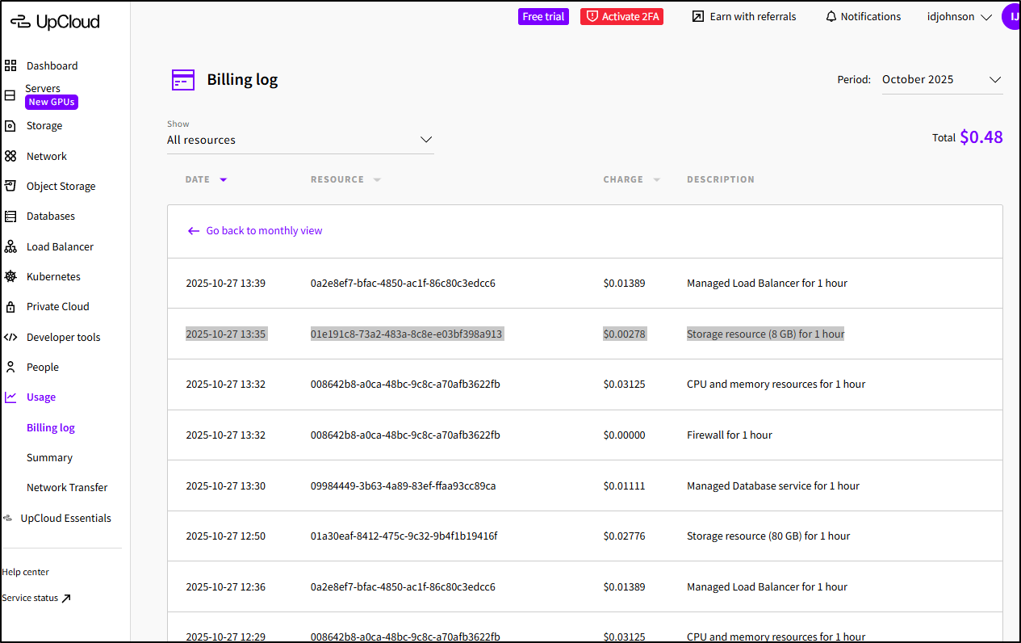Click the Notifications bell icon
The image size is (1021, 643).
831,17
